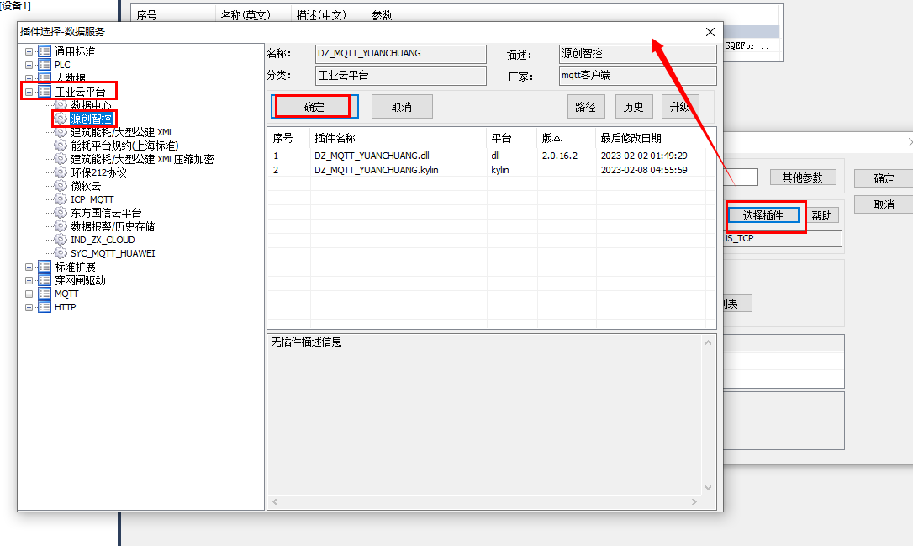Click the description pane's scroll-down arrow
Viewport: 913px width, 546px height.
point(708,488)
